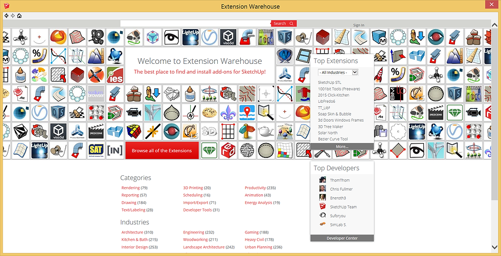Open the home page via house icon

coord(19,16)
